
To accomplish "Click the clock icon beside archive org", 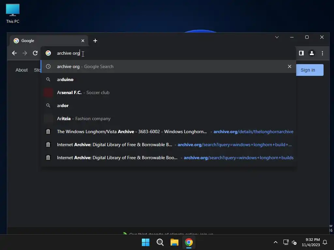I will click(48, 66).
